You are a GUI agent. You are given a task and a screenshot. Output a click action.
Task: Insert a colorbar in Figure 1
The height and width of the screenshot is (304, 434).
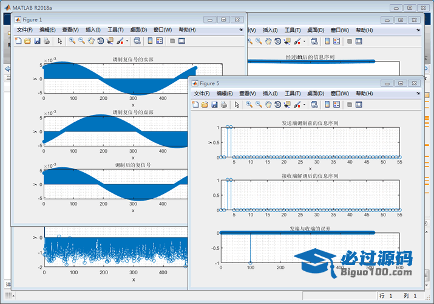pyautogui.click(x=149, y=41)
